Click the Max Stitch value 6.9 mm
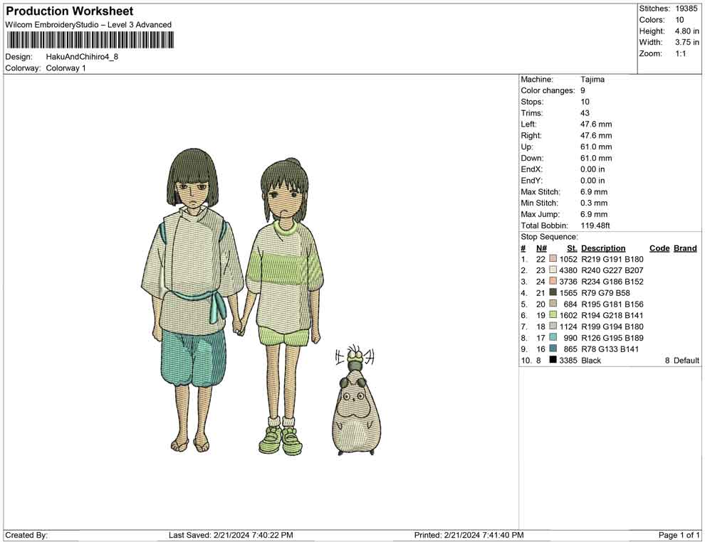Screen dimensions: 705x542 [x=593, y=191]
